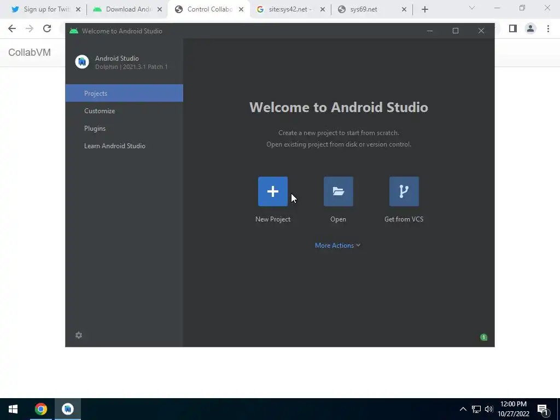Click Chrome icon in taskbar

click(40, 409)
